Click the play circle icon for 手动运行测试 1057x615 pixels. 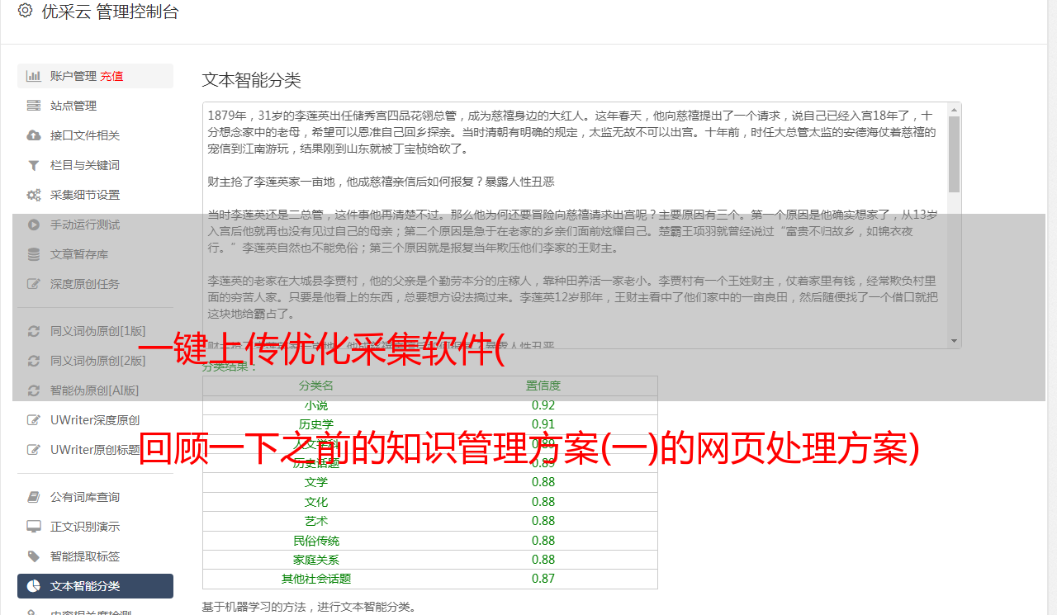tap(34, 225)
